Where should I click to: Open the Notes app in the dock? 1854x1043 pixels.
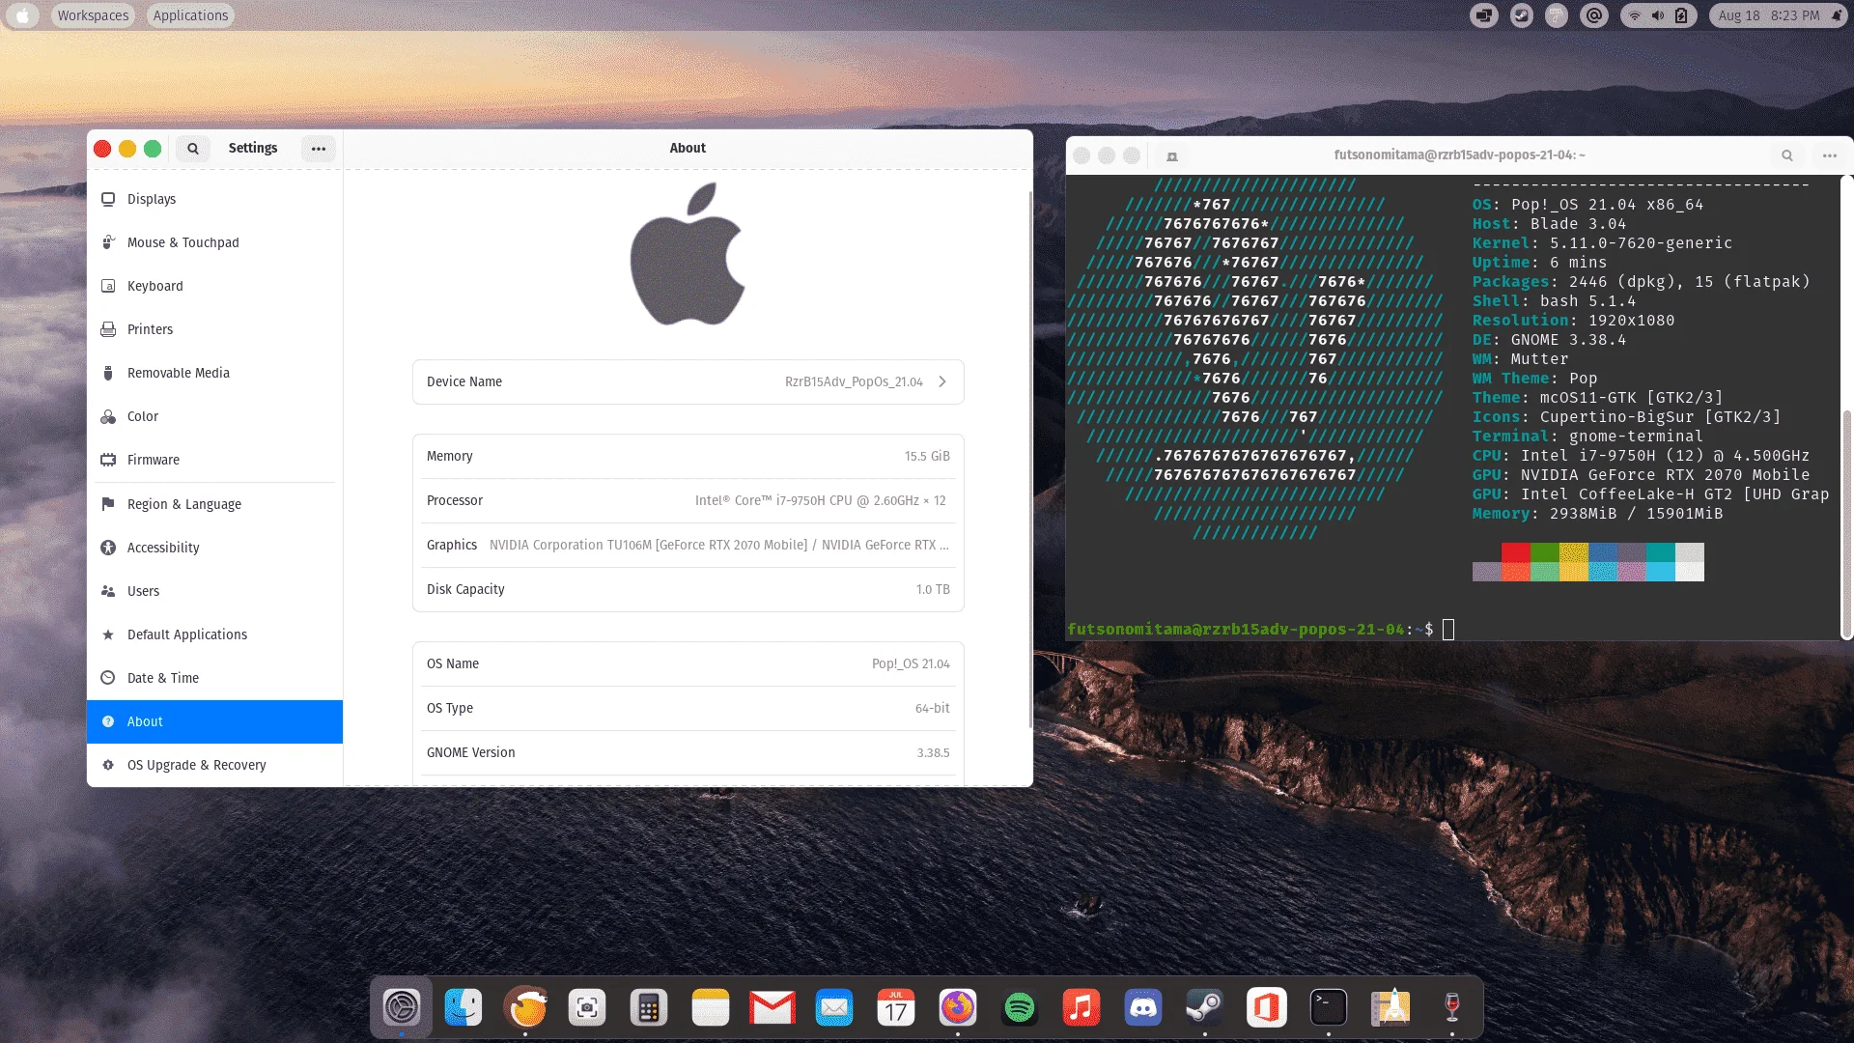711,1008
